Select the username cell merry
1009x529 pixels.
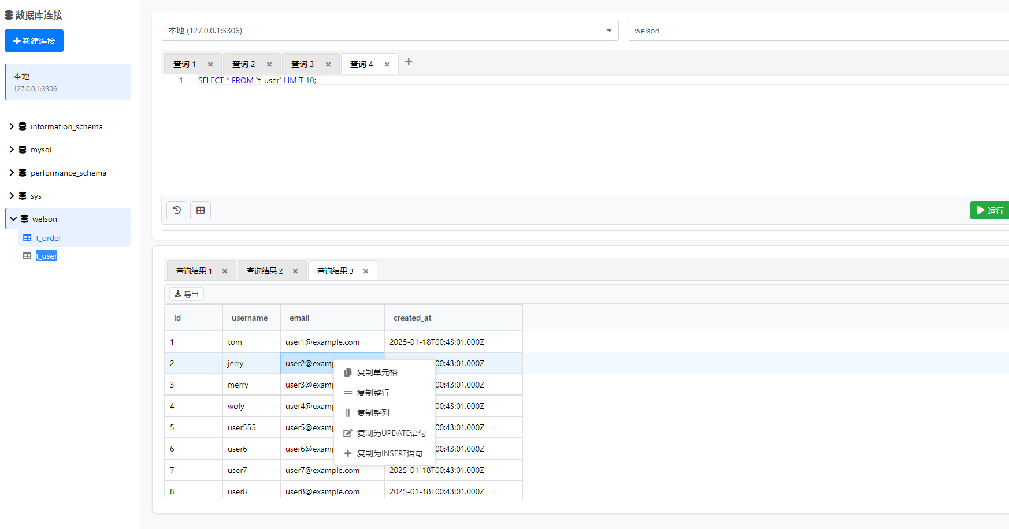click(251, 385)
